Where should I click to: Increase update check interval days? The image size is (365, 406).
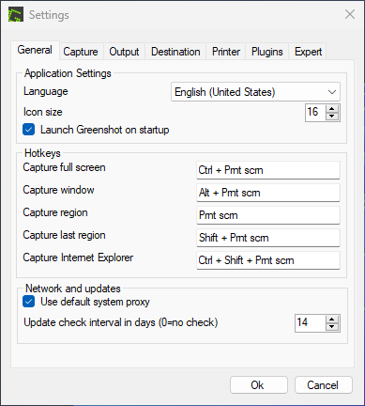coord(332,320)
